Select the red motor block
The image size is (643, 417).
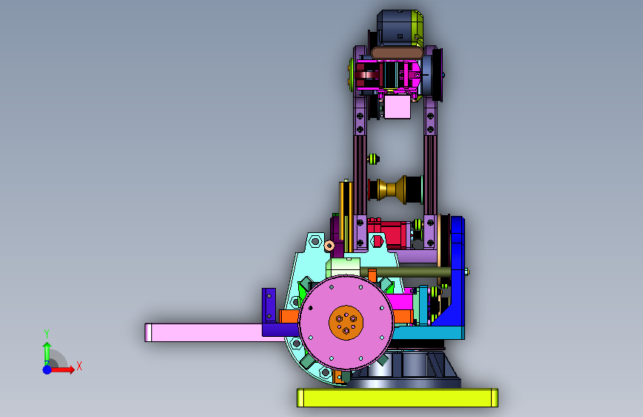click(389, 234)
